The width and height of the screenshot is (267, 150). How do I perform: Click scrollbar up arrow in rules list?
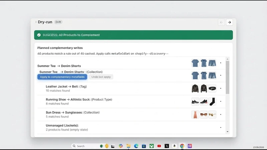(x=228, y=59)
